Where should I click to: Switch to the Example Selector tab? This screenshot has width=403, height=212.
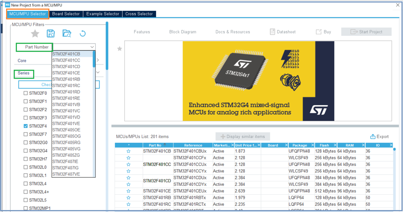[x=102, y=14]
